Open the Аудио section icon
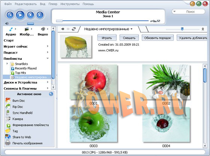The width and height of the screenshot is (210, 156). pyautogui.click(x=11, y=29)
